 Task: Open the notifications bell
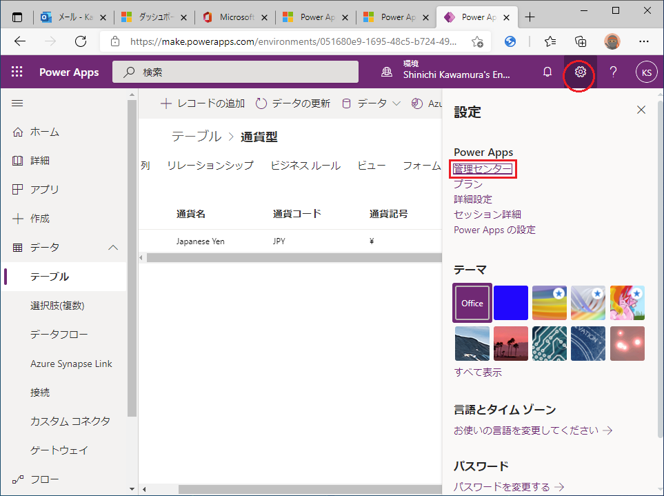pos(547,72)
